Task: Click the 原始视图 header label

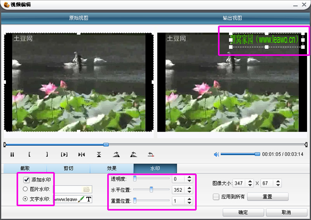Action: [79, 18]
